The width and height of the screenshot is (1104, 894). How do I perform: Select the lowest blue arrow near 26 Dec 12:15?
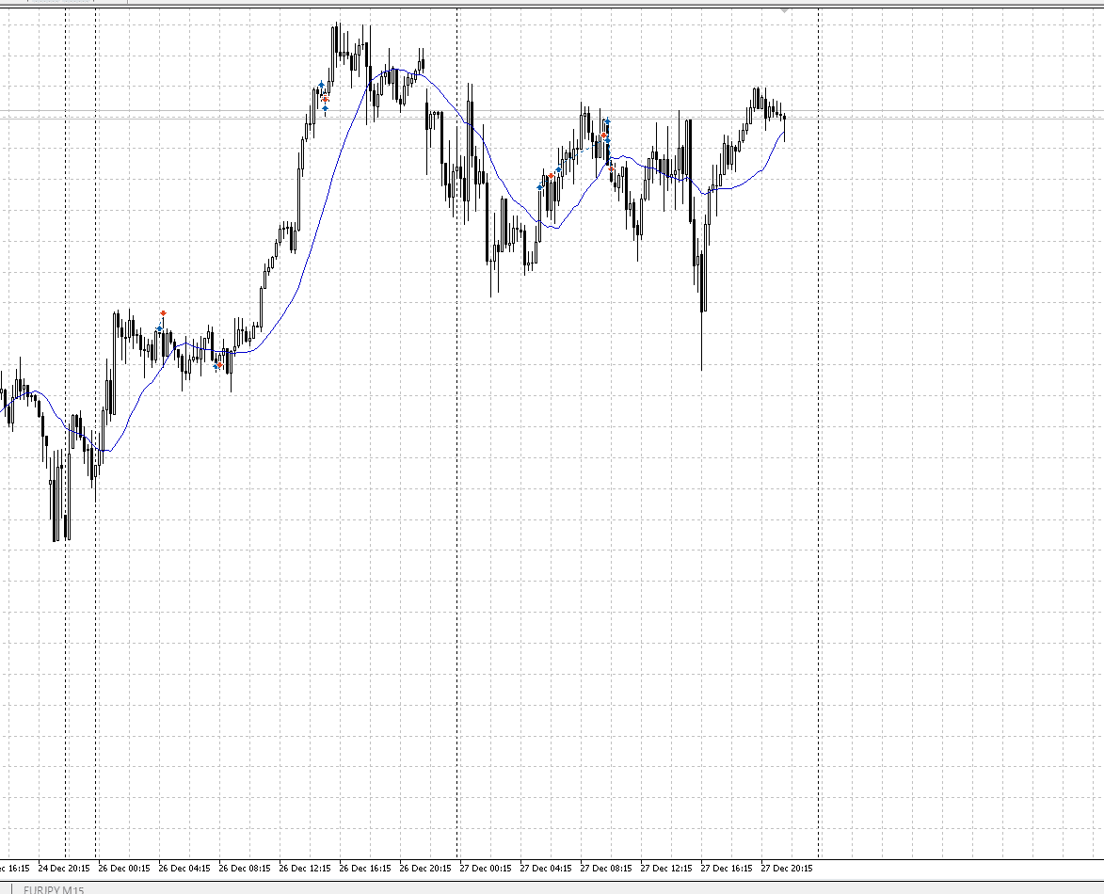[x=325, y=108]
